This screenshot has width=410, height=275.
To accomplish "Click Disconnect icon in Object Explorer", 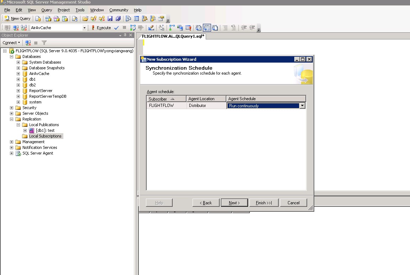I will tap(28, 43).
